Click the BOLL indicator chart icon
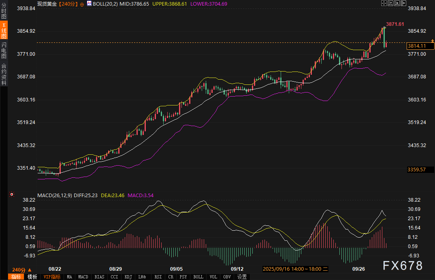This screenshot has width=435, height=280. (89, 3)
